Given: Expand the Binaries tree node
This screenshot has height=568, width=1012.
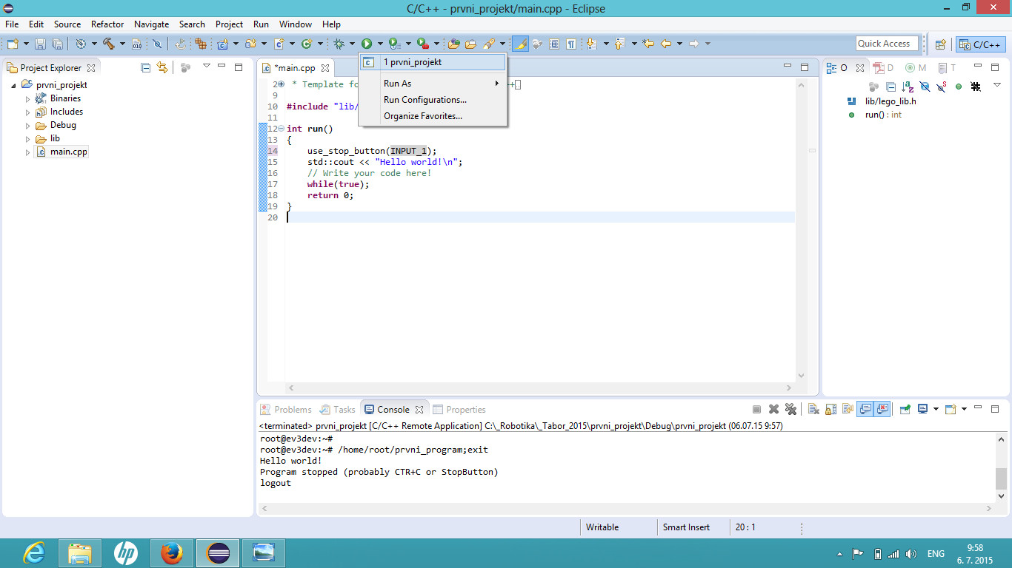Looking at the screenshot, I should coord(28,98).
